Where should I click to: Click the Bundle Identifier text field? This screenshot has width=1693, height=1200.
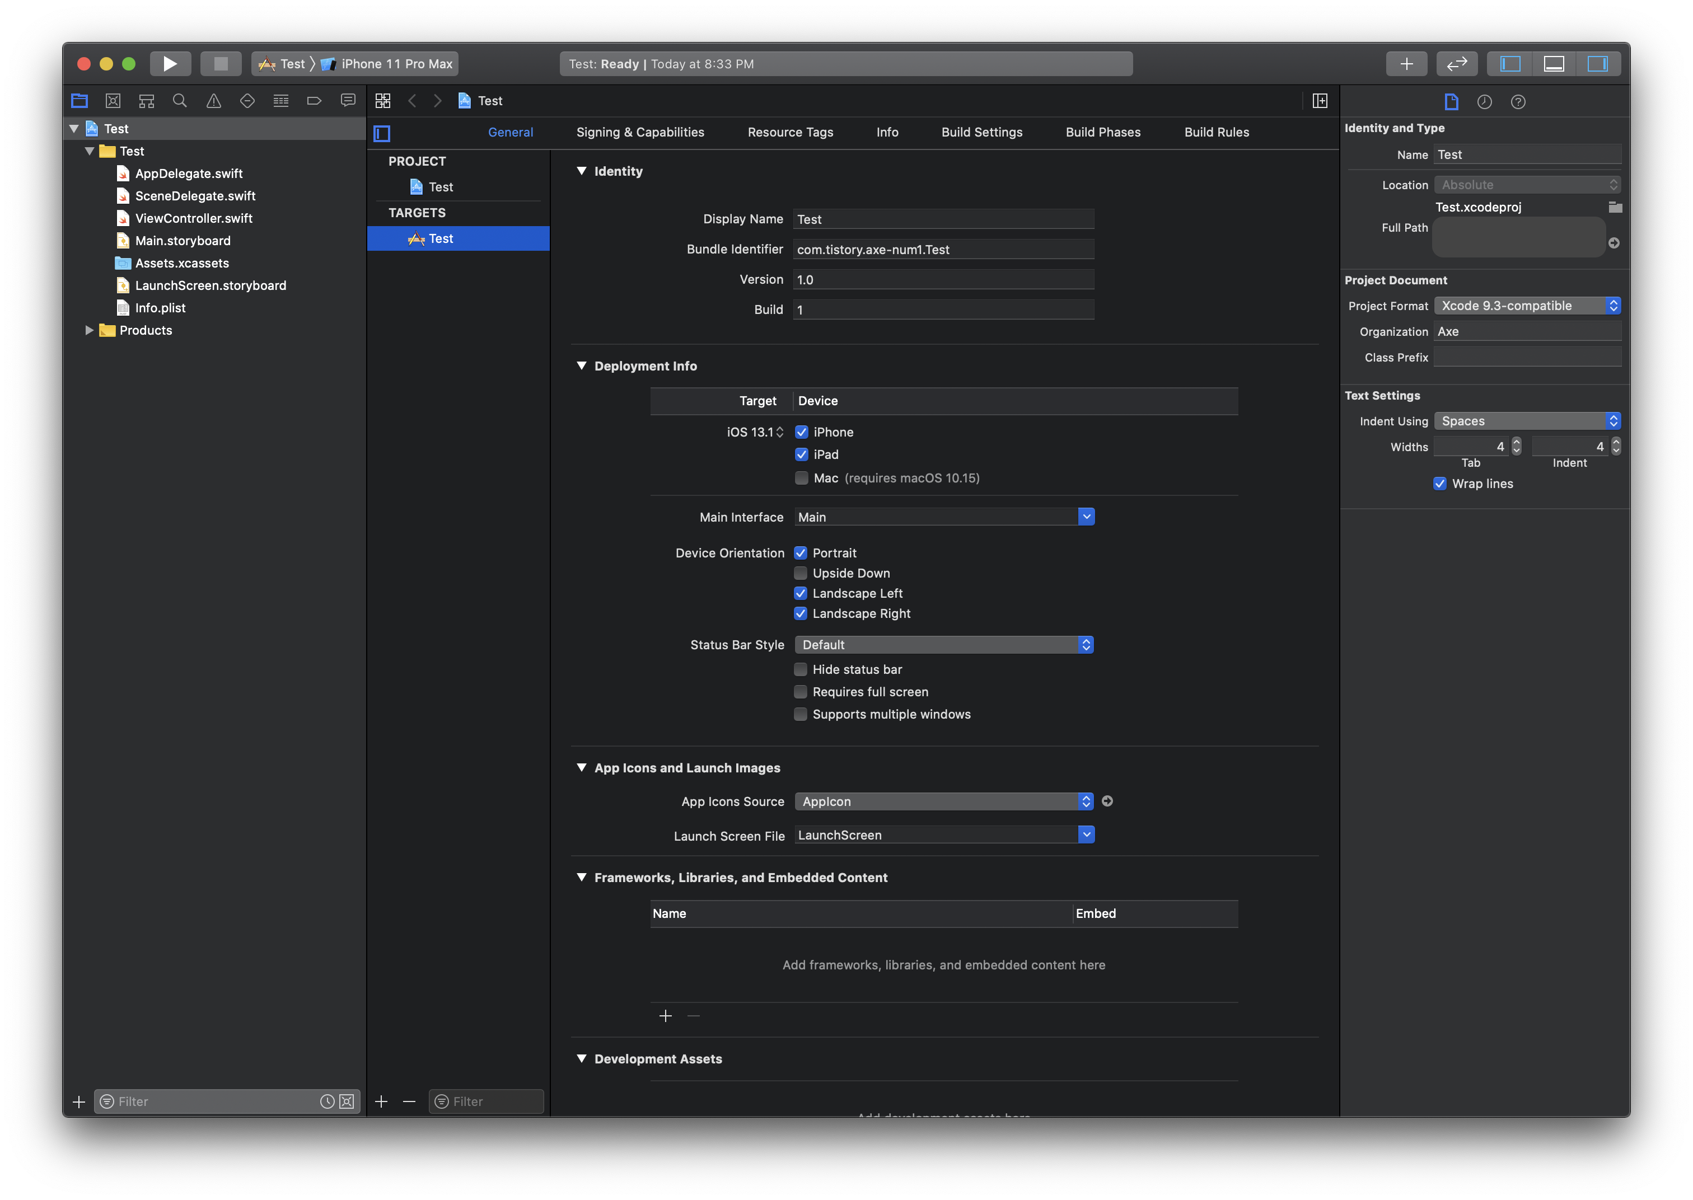coord(943,250)
